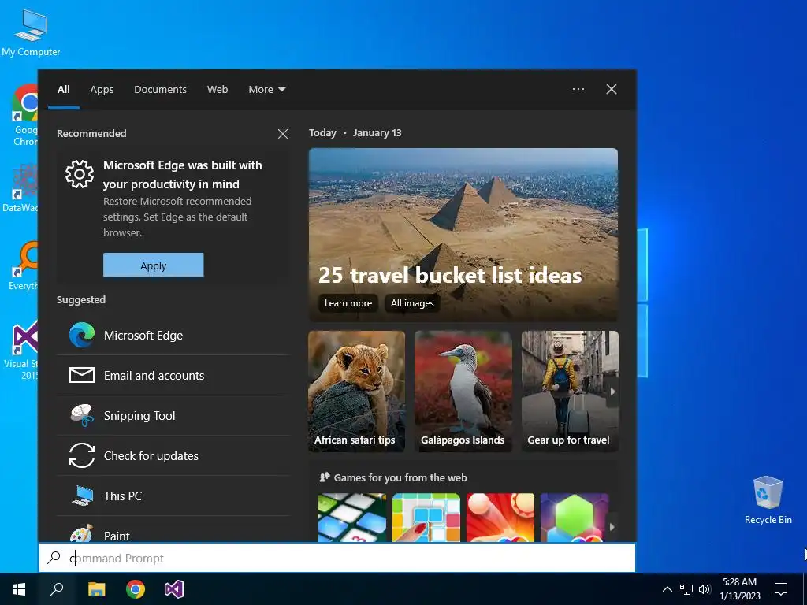This screenshot has width=807, height=605.
Task: Open the African safari tips card
Action: (357, 392)
